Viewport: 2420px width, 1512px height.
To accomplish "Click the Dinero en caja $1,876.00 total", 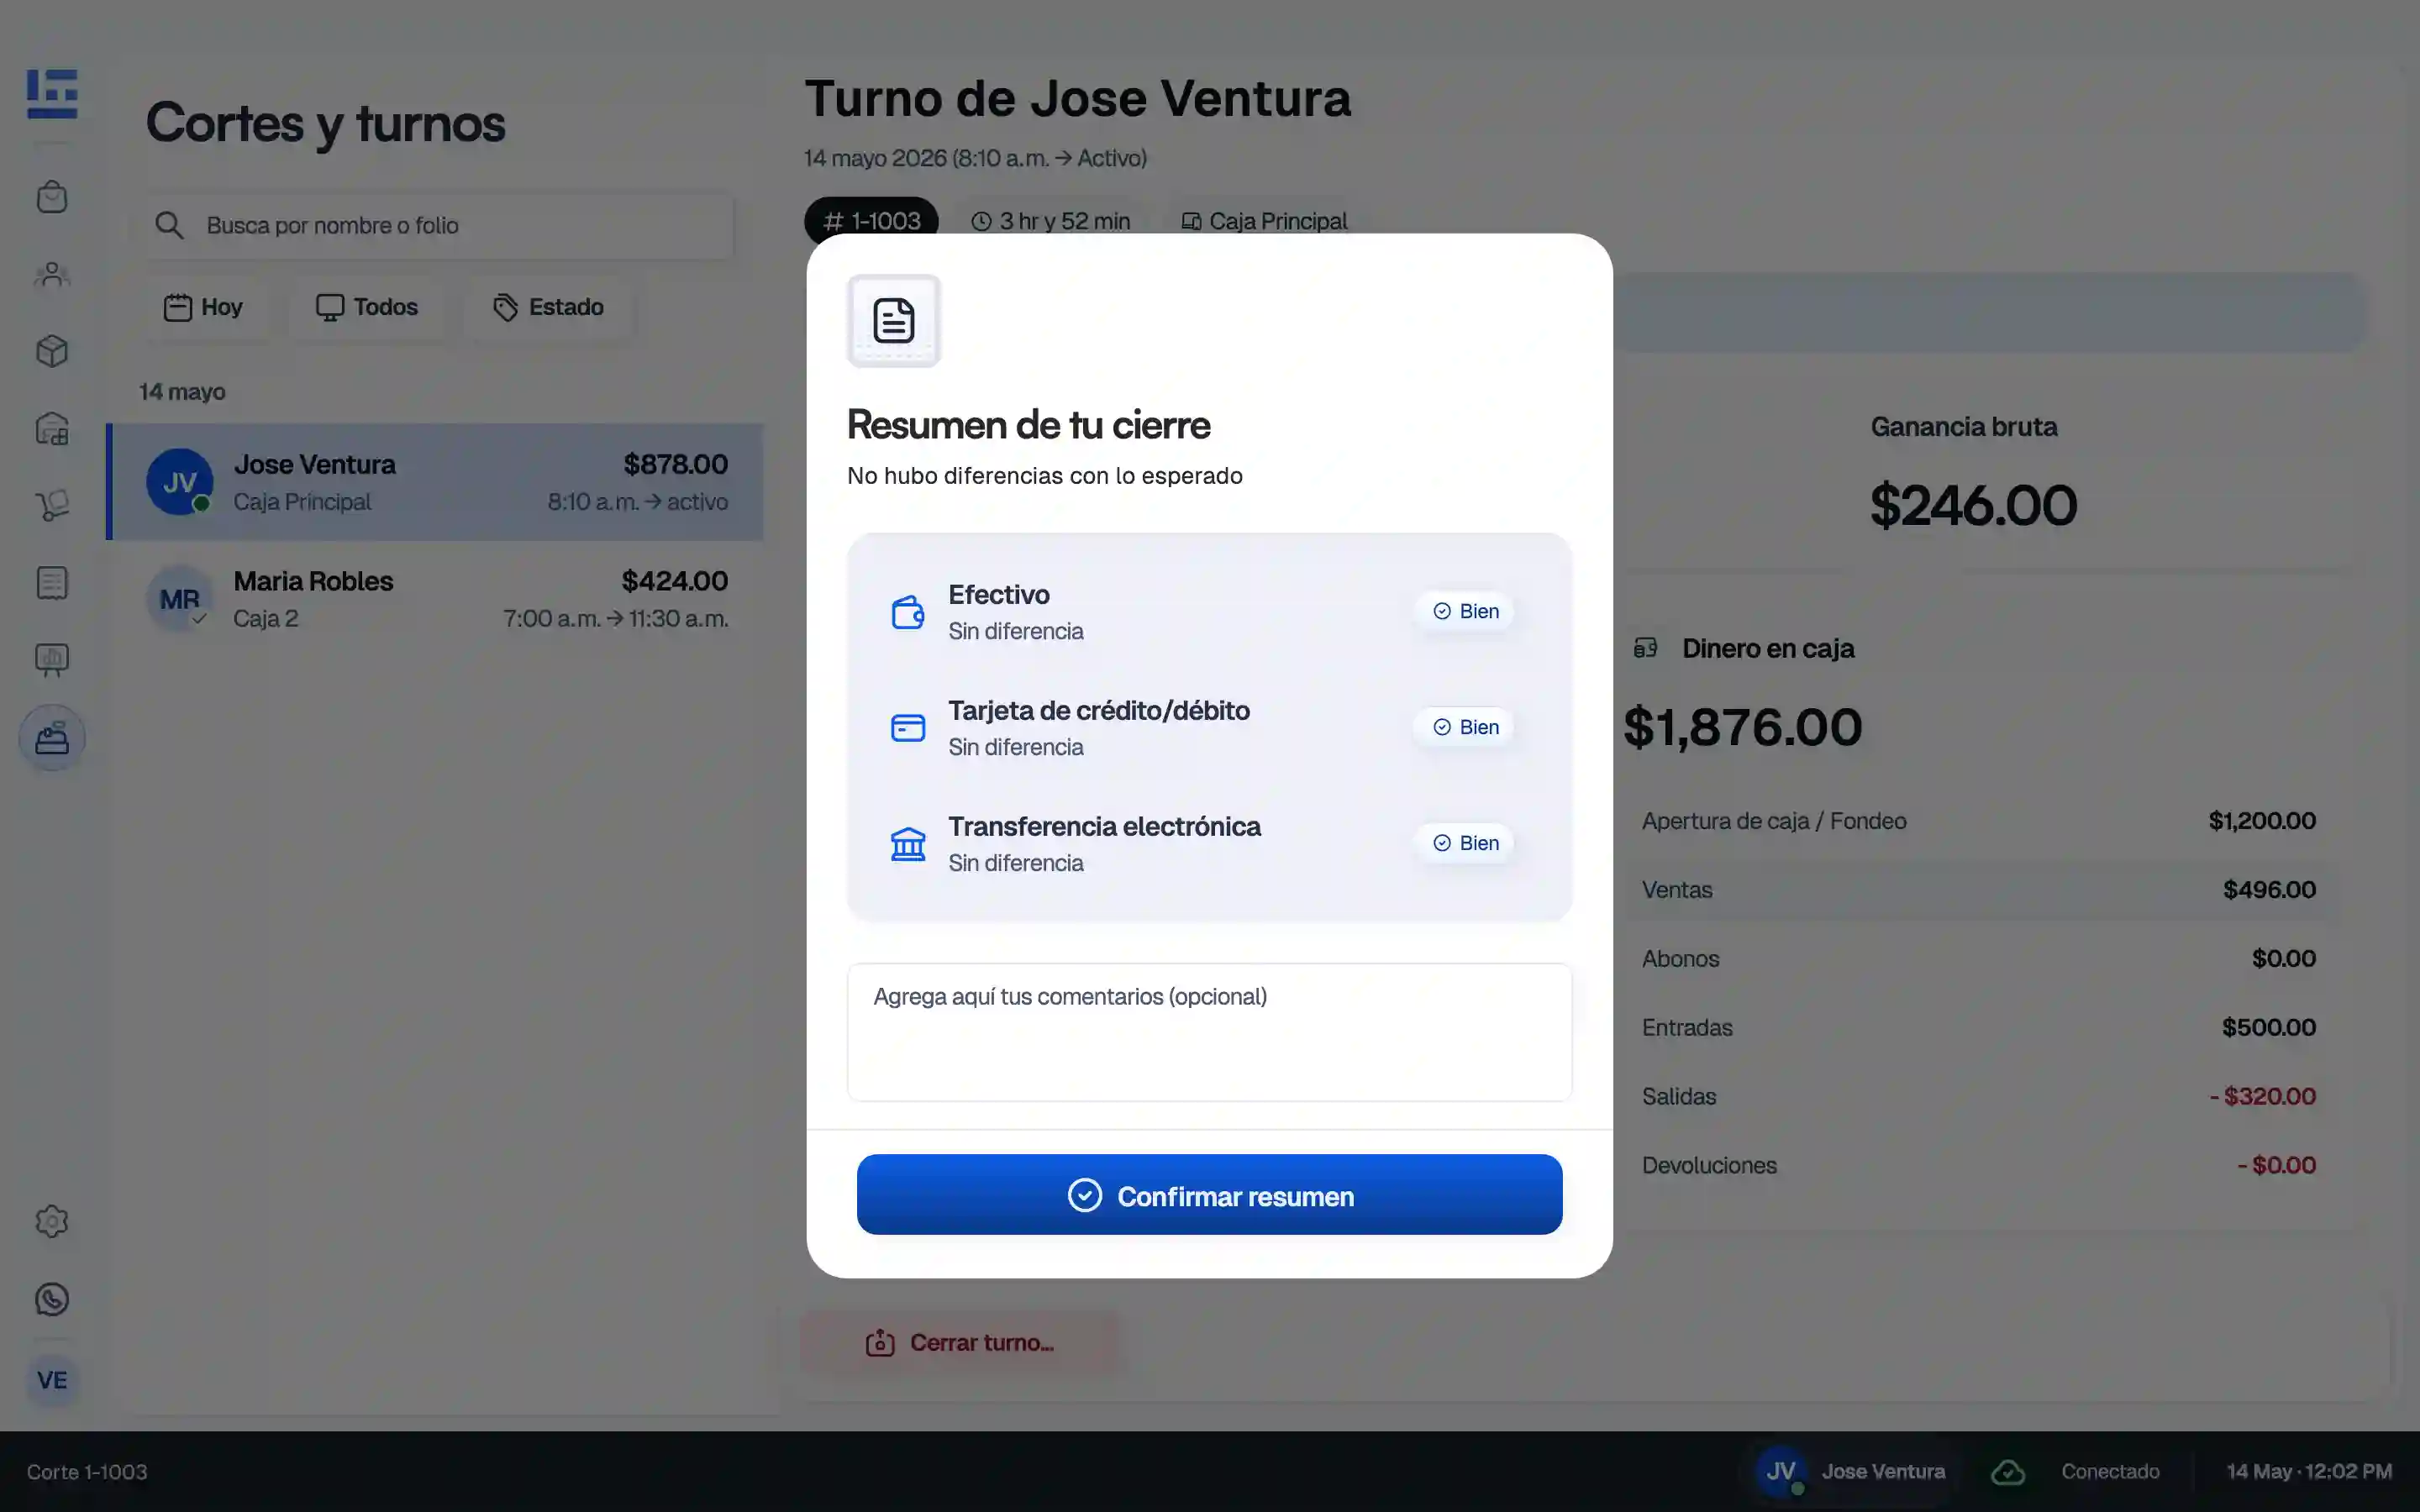I will click(1742, 727).
